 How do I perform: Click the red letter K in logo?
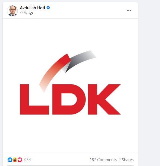(104, 99)
